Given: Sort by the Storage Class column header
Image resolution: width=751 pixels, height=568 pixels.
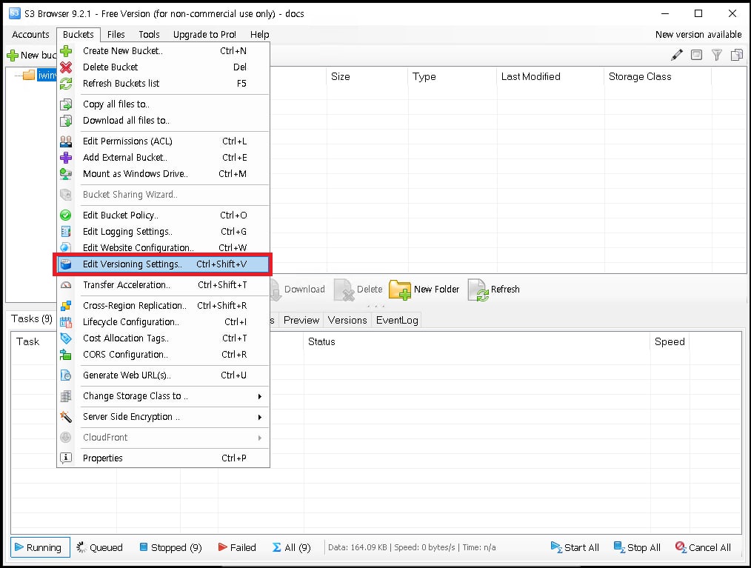Looking at the screenshot, I should coord(658,76).
